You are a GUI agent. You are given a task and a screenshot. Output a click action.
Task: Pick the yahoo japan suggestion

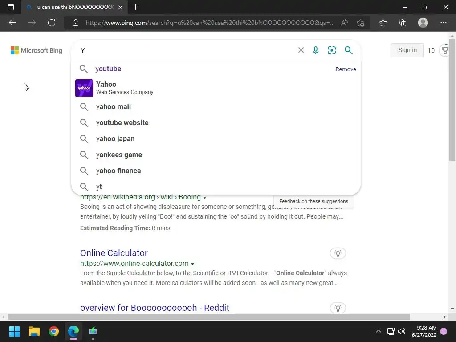pyautogui.click(x=216, y=139)
